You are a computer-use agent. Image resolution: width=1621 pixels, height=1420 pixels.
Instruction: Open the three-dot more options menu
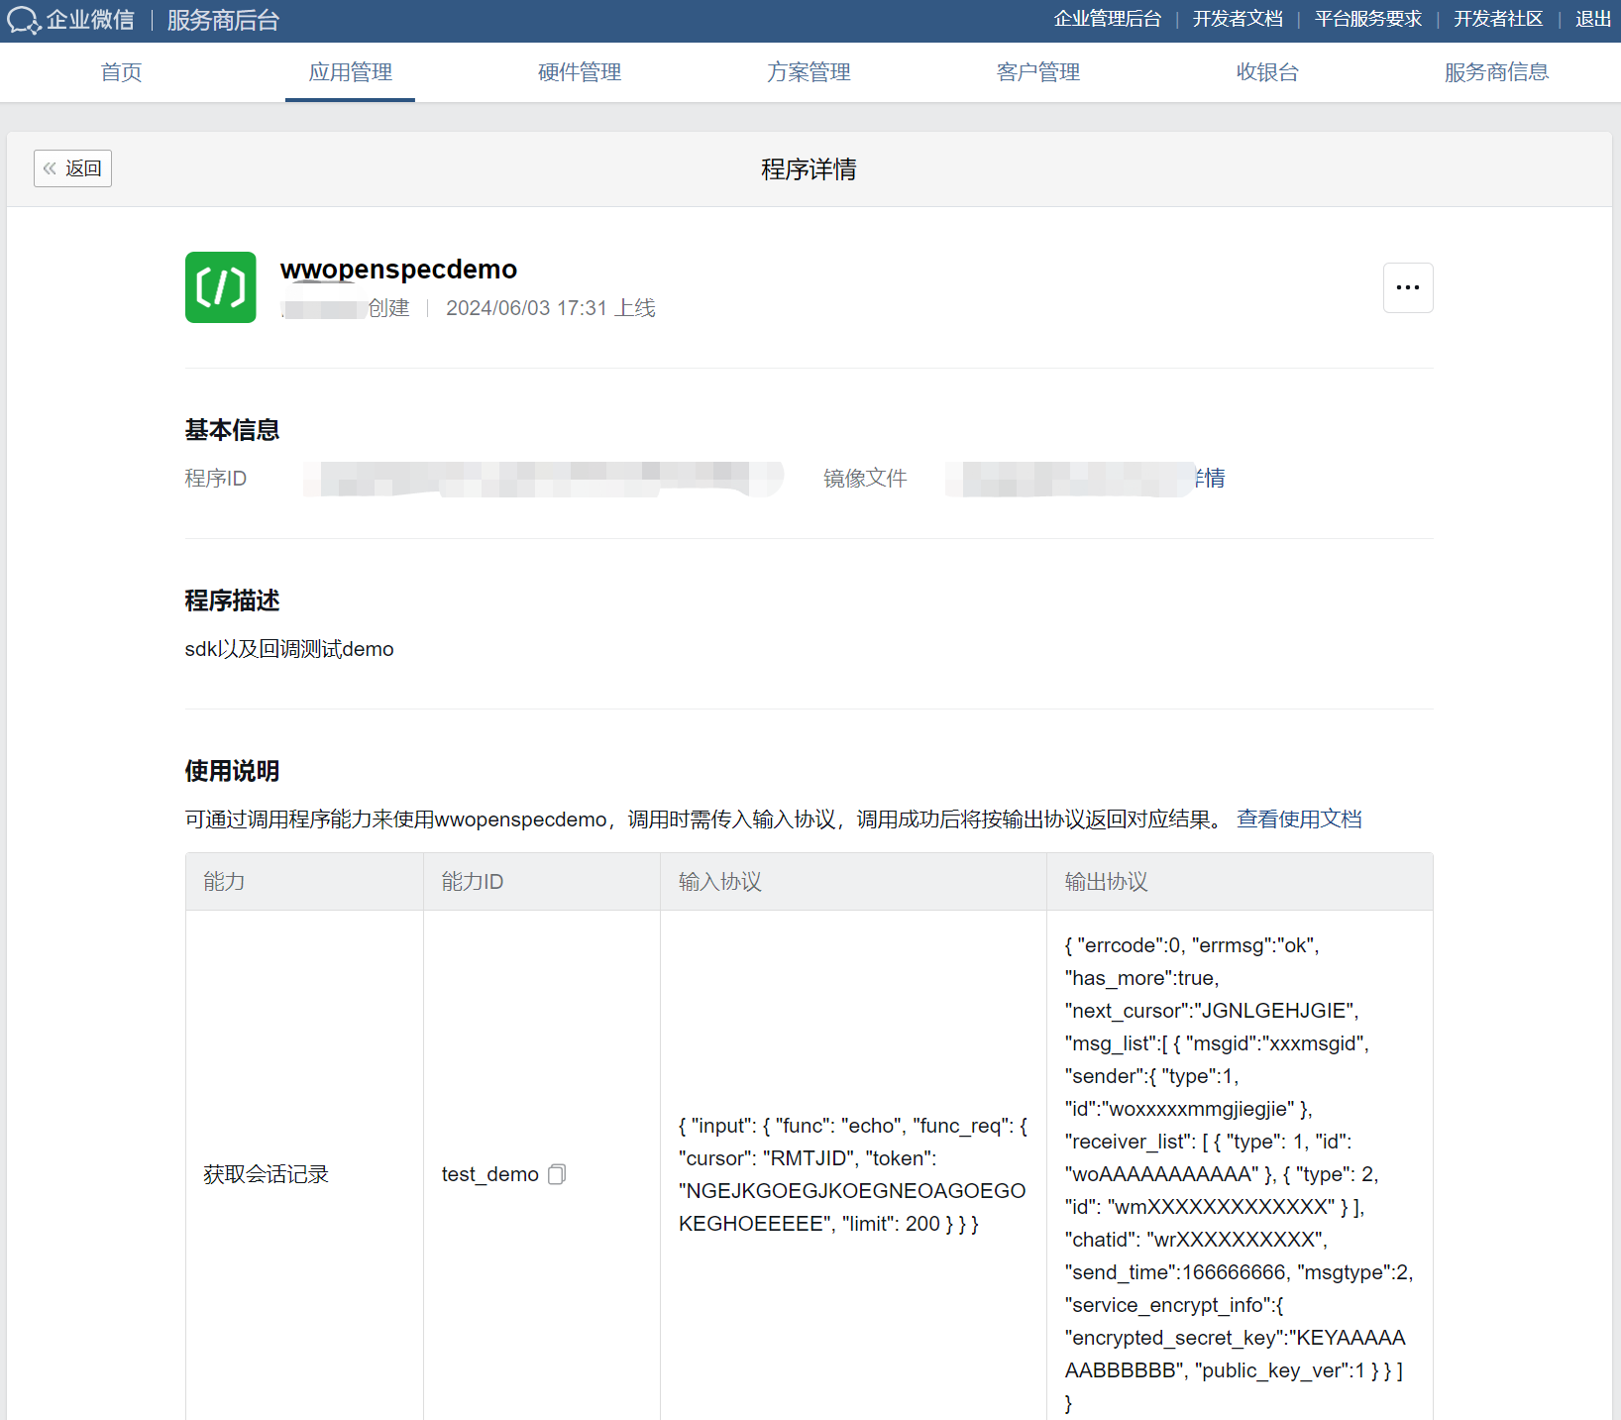coord(1407,287)
